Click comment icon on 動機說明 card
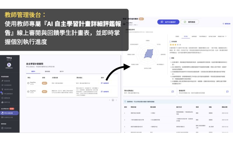The image size is (233, 146). [227, 91]
